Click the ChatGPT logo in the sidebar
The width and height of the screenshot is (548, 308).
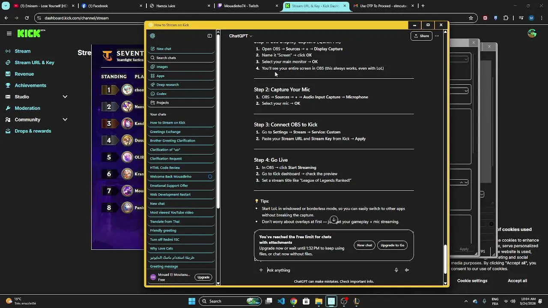153,36
